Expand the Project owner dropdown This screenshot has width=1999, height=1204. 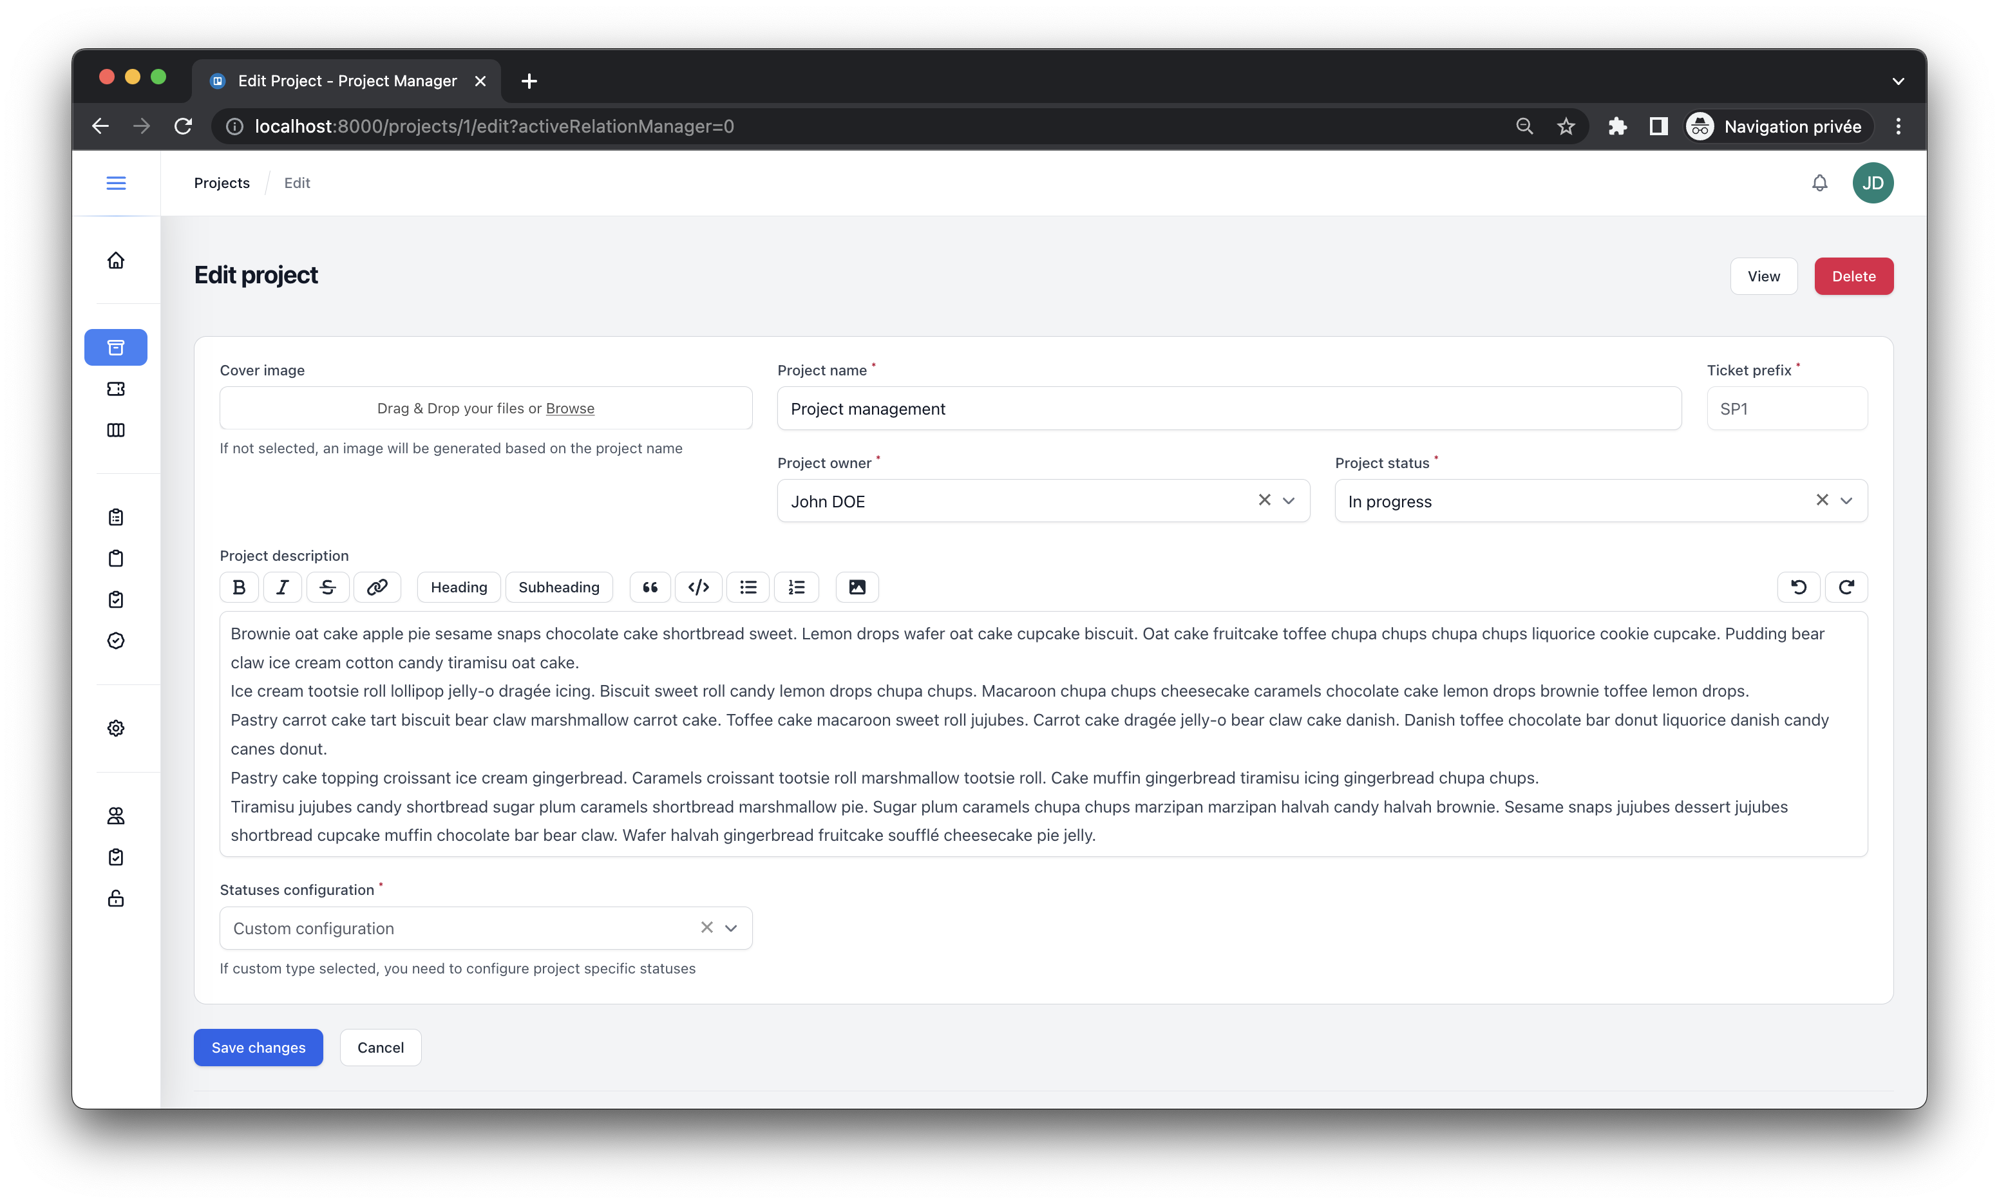tap(1288, 500)
